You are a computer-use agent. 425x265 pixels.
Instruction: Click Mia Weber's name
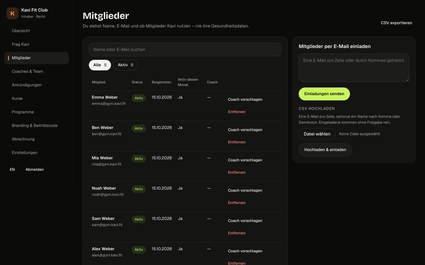[x=102, y=158]
